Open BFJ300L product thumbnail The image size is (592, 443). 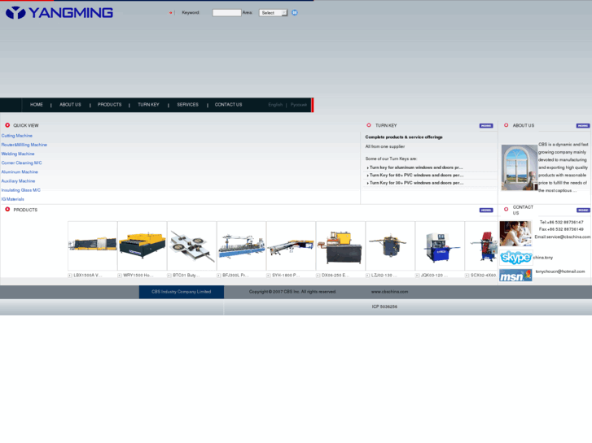point(242,245)
